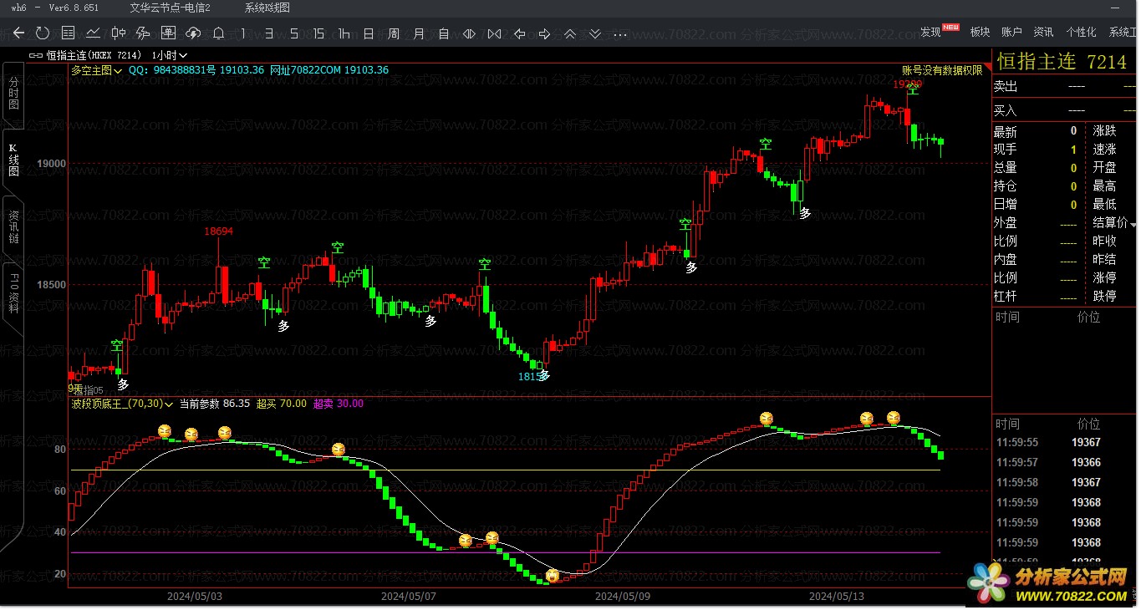Click the 买入 row in quote panel
1141x610 pixels.
(1065, 110)
